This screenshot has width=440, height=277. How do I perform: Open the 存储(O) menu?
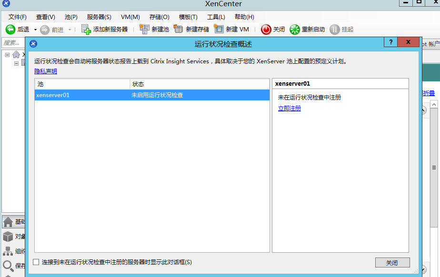coord(160,17)
